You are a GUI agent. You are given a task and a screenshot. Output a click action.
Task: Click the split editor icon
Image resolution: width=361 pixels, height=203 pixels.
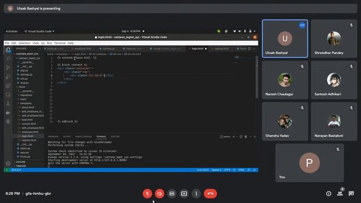pos(249,48)
